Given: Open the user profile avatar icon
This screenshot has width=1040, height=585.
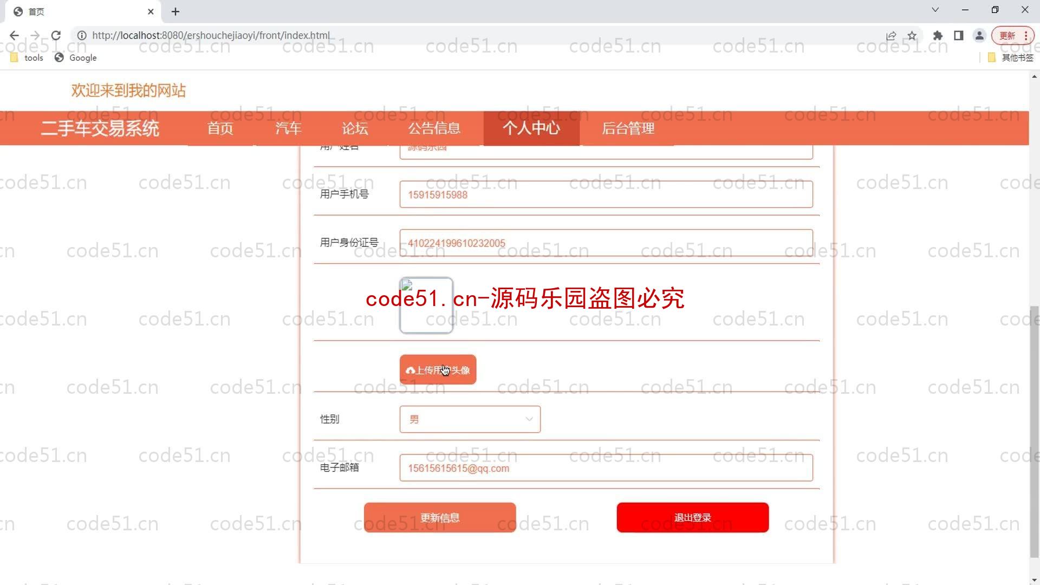Looking at the screenshot, I should (979, 36).
